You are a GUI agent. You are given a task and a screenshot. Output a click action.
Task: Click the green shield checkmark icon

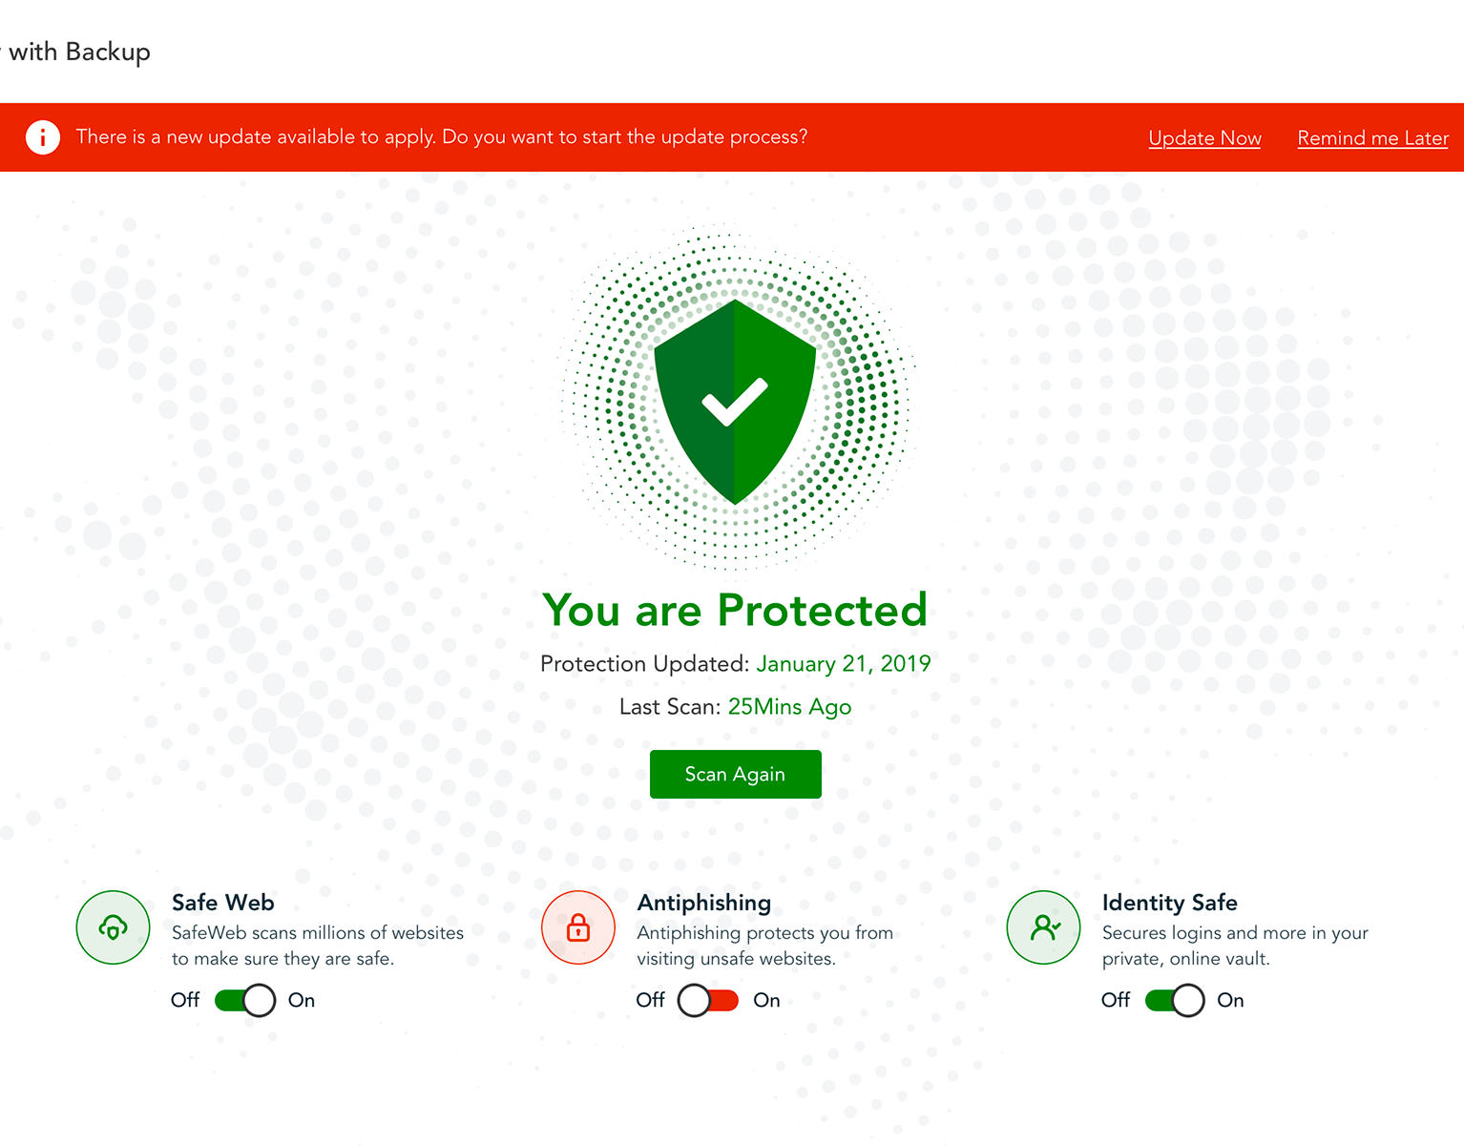[735, 402]
